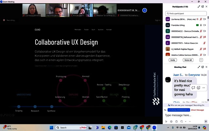Click the Find a participant search field
The image size is (209, 131).
pyautogui.click(x=186, y=13)
